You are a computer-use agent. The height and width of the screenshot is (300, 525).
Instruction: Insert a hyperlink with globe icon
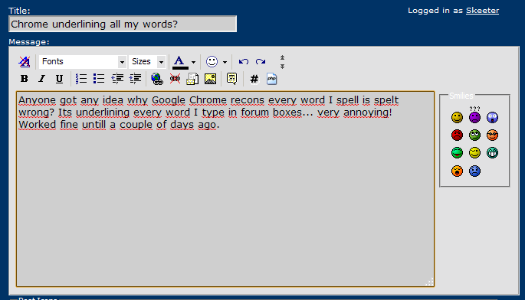coord(157,79)
